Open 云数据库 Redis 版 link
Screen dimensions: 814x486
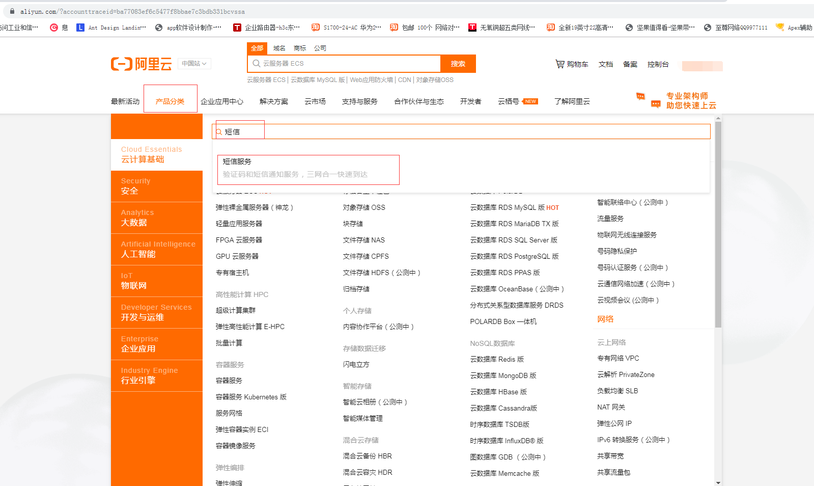(497, 360)
